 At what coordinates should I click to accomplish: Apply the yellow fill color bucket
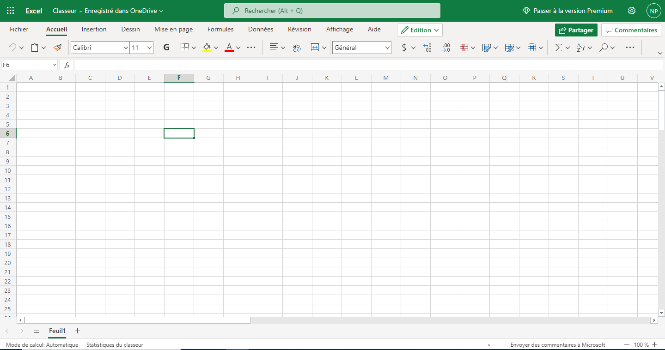pos(207,48)
